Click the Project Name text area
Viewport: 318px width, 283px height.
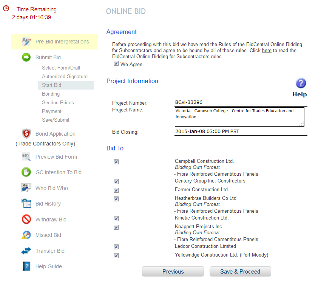239,117
